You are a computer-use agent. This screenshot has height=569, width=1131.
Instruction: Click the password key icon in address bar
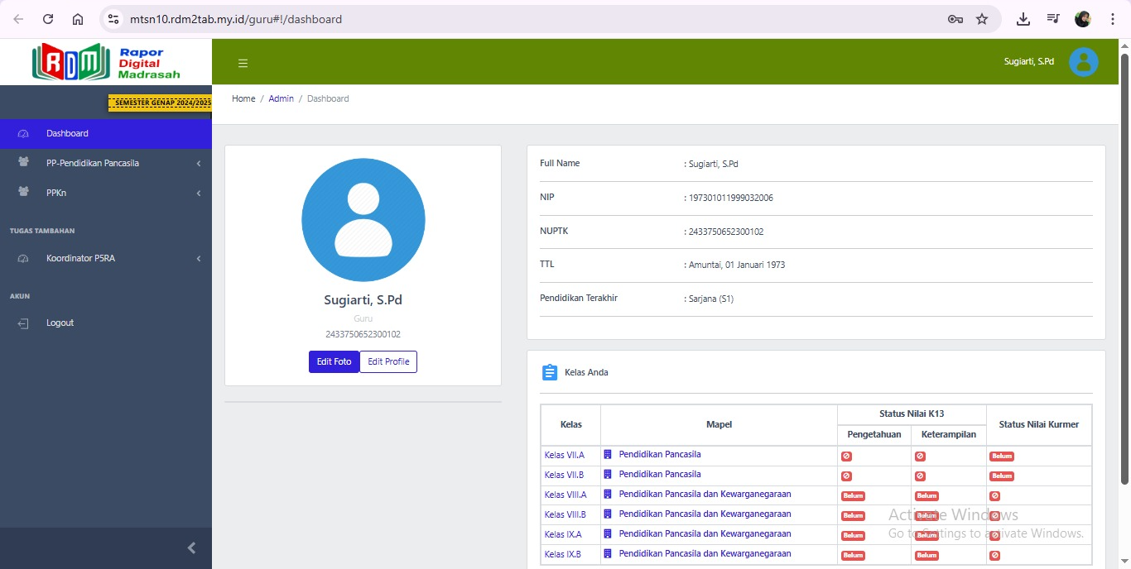[955, 19]
